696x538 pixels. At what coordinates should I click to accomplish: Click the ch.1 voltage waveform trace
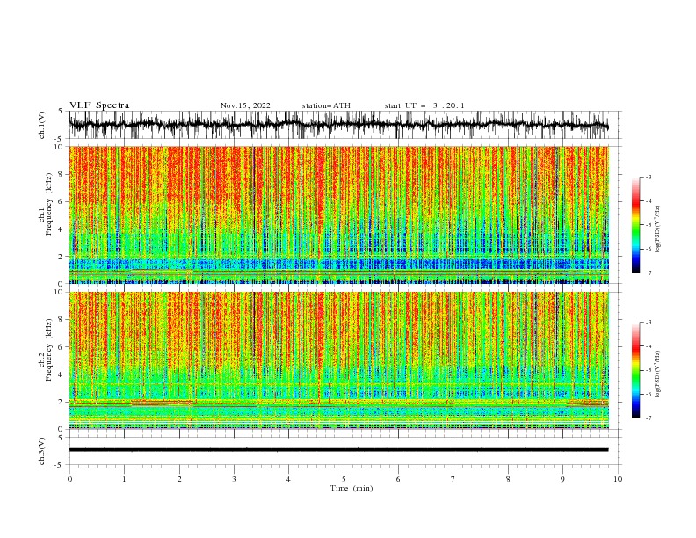338,125
